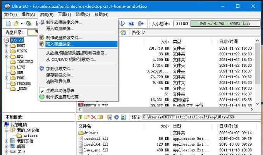The width and height of the screenshot is (263, 155).
Task: Expand the POOL folder tree node
Action: tap(6, 78)
